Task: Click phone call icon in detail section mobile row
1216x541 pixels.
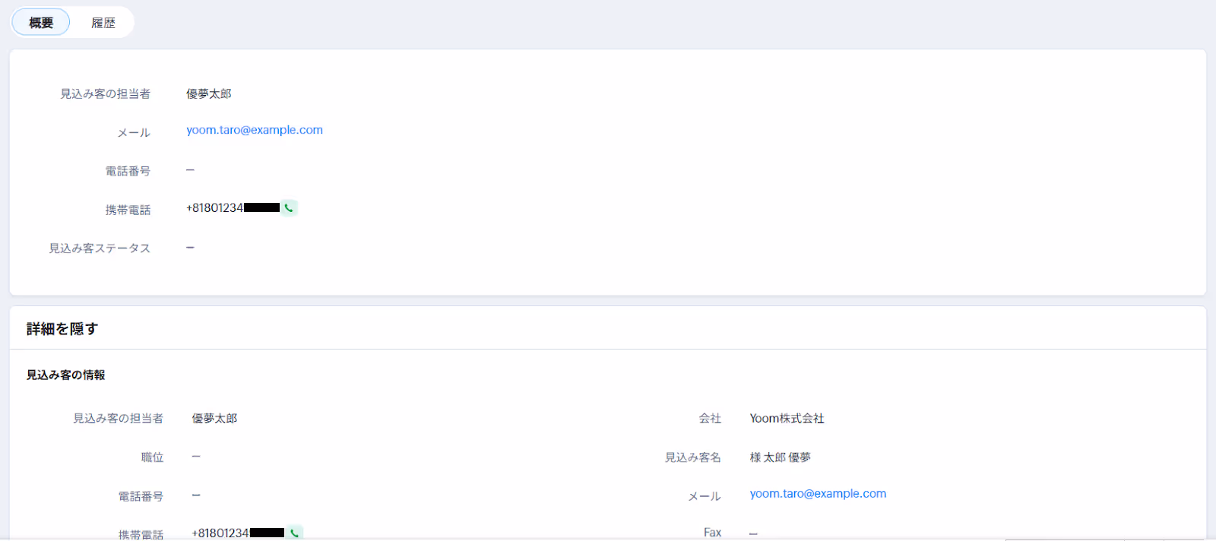Action: 294,533
